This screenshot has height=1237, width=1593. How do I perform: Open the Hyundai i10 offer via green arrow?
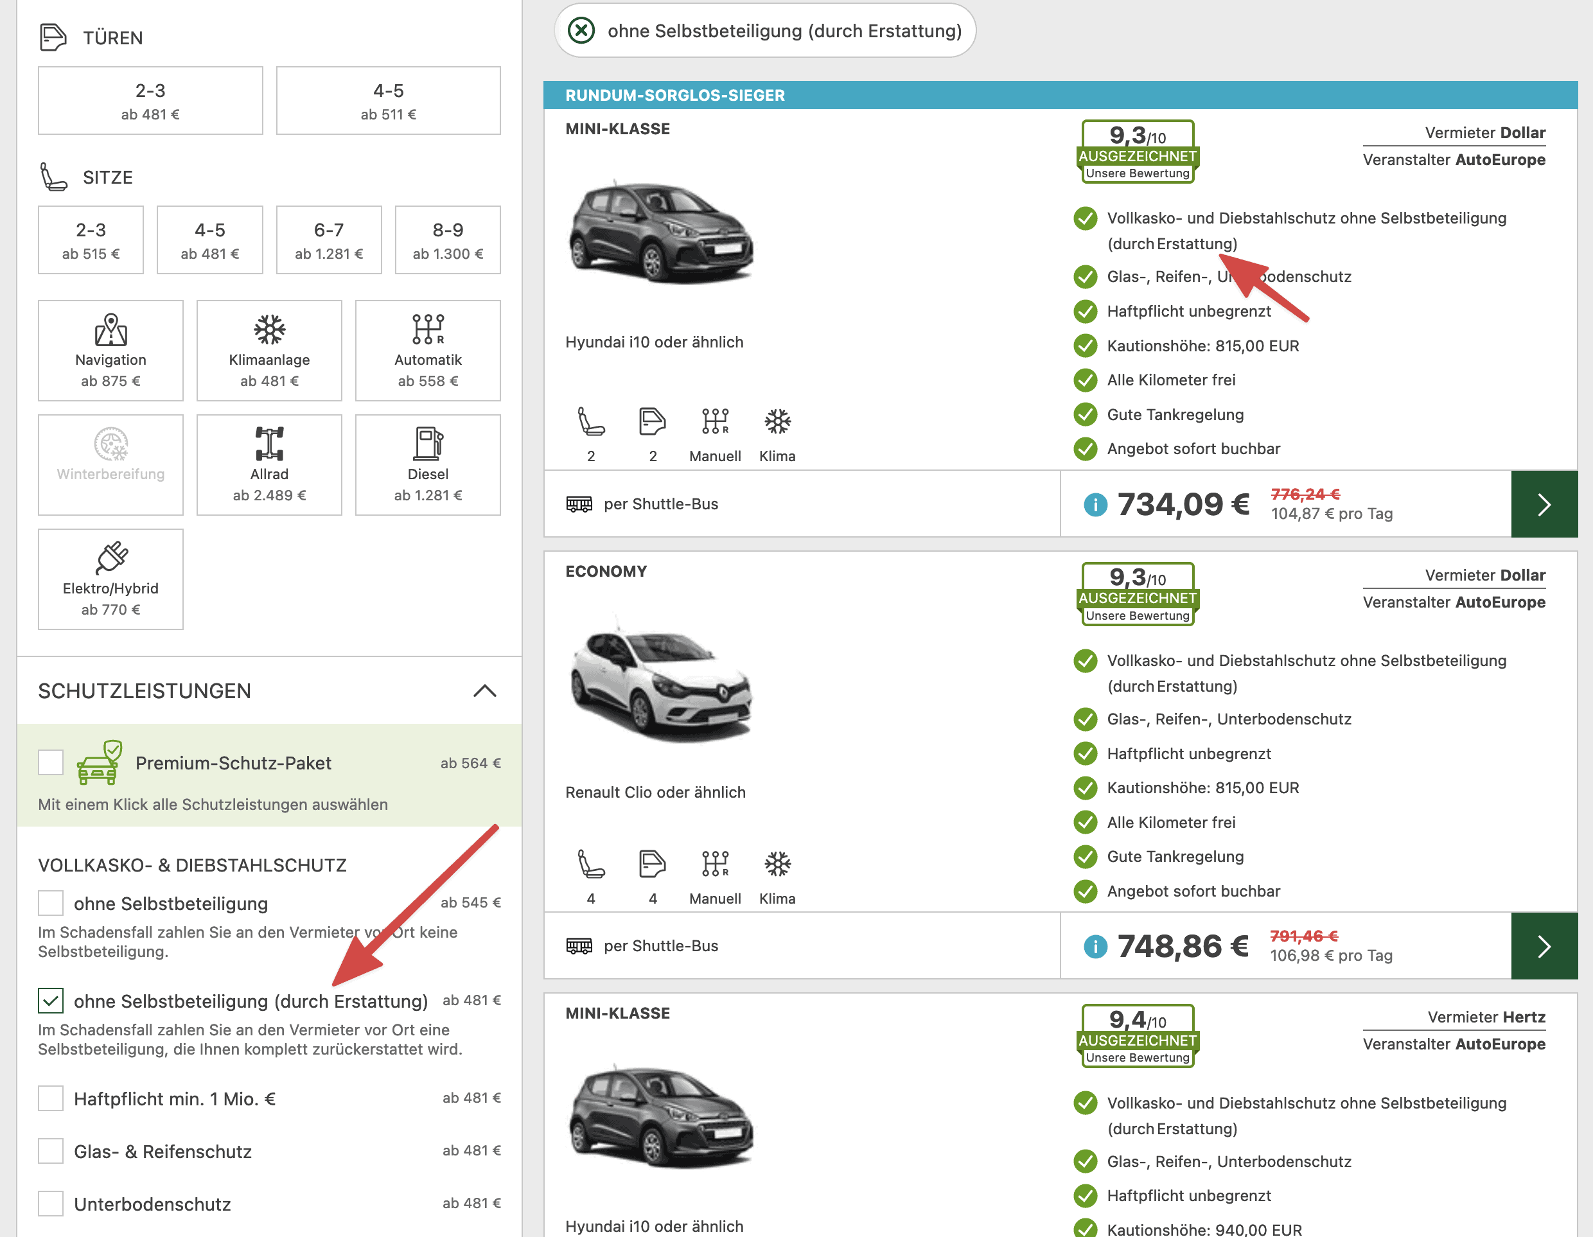(x=1544, y=504)
